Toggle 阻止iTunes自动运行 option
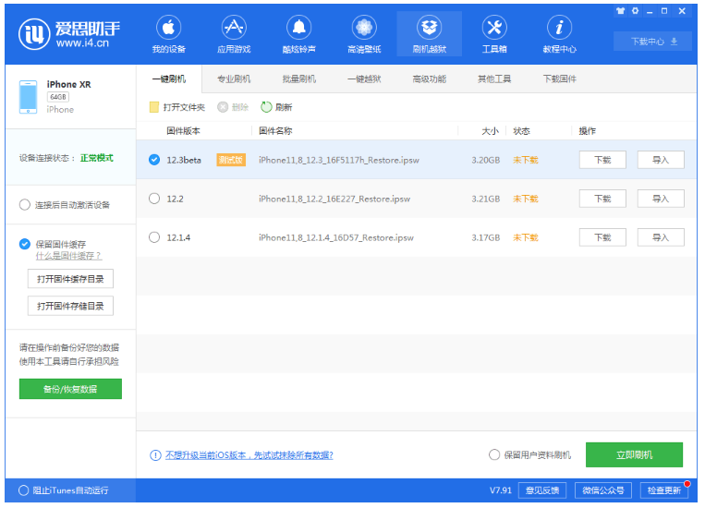 tap(24, 490)
